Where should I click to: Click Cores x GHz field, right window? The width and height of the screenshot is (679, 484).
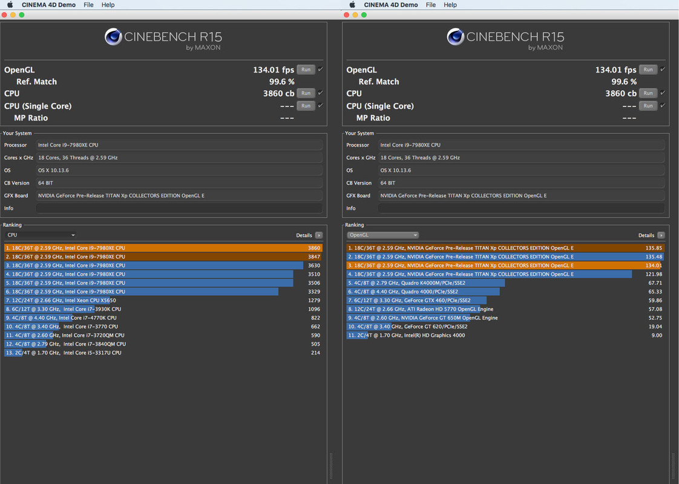point(521,157)
